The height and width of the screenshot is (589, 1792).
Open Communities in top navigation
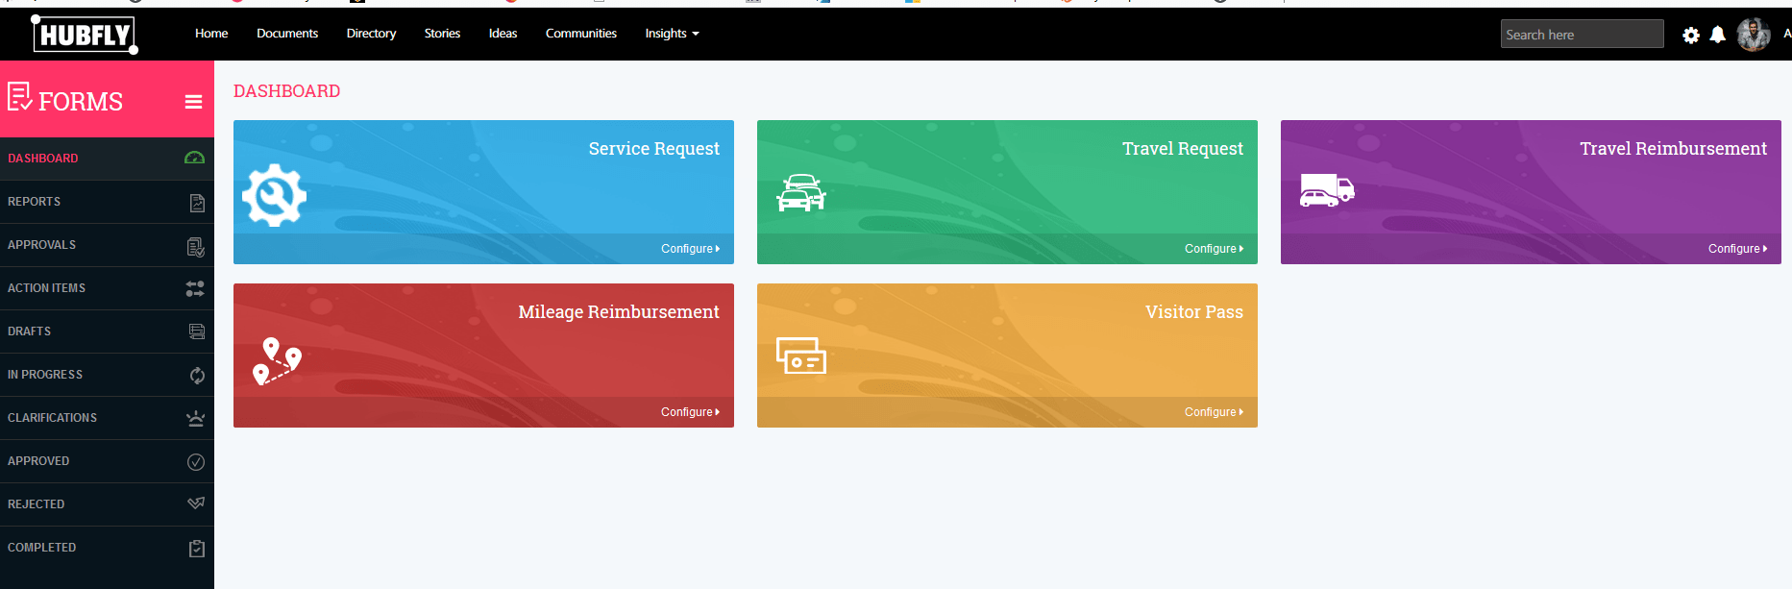coord(581,34)
